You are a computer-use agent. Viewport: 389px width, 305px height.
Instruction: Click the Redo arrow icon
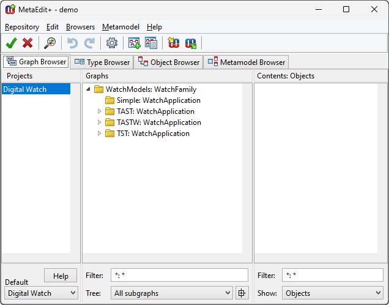coord(89,43)
